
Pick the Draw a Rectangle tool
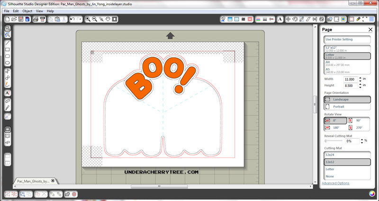[8, 50]
